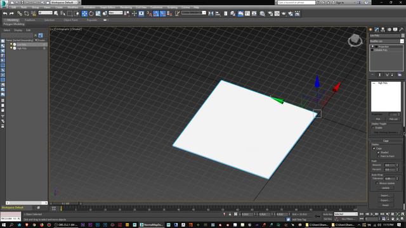Screen dimensions: 406x228
Task: Open the selection filter dropdown in toolbar
Action: (45, 13)
